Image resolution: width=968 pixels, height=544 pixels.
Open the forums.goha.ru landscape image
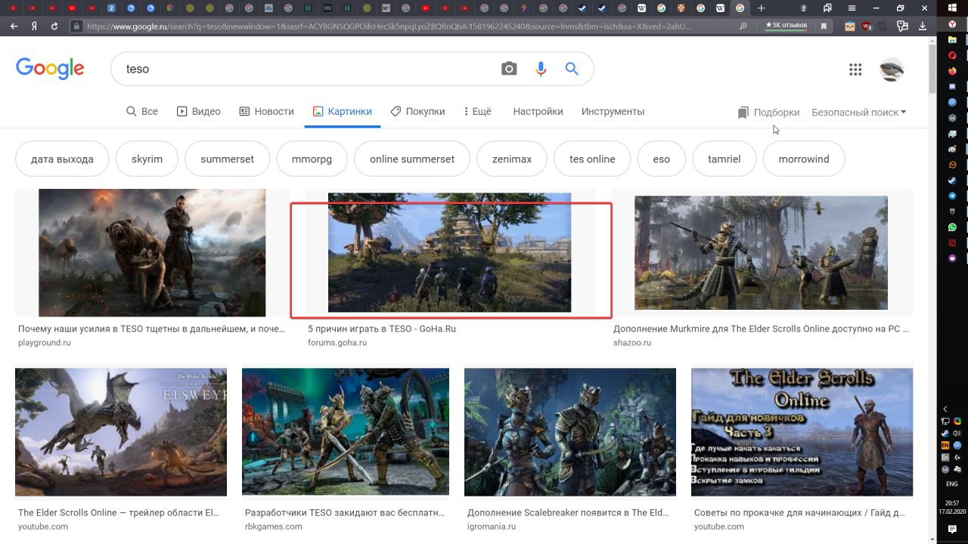pos(449,252)
